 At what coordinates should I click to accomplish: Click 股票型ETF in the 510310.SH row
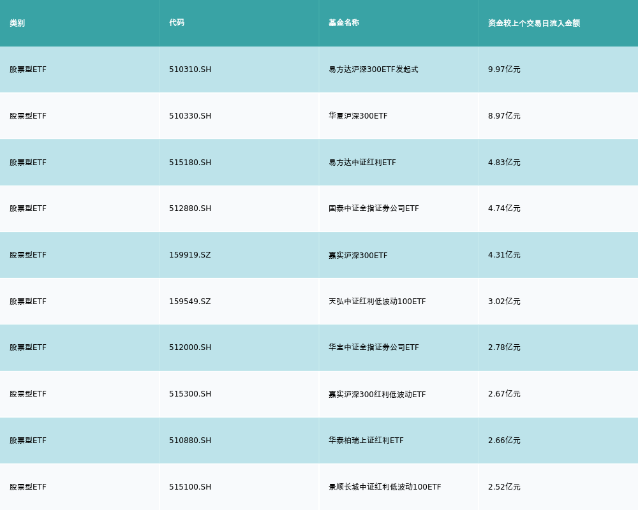pyautogui.click(x=28, y=69)
